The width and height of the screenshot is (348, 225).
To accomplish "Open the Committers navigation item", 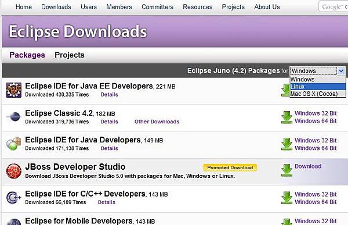I will click(x=158, y=7).
